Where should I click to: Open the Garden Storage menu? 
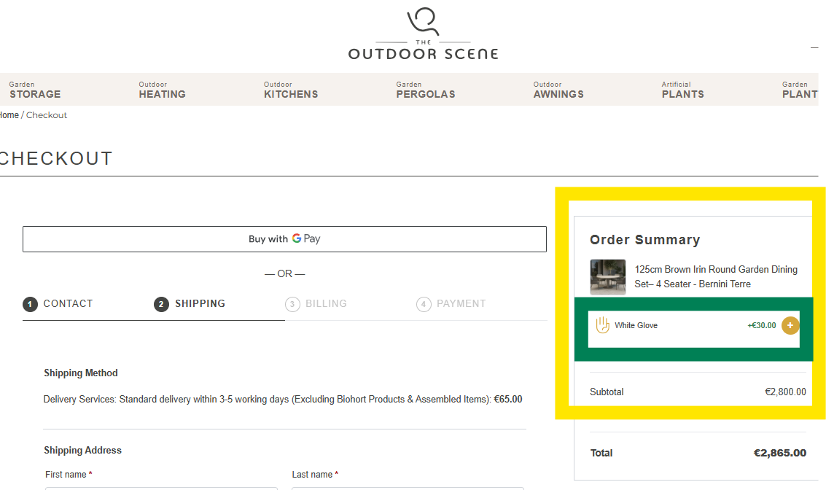click(35, 89)
